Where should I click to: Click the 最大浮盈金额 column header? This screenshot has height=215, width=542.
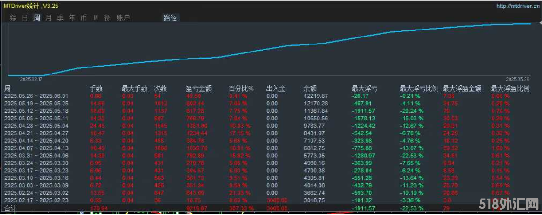click(x=462, y=89)
